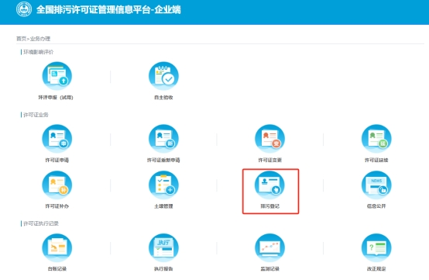Click the 信息公开 label text
The height and width of the screenshot is (280, 429).
point(376,206)
